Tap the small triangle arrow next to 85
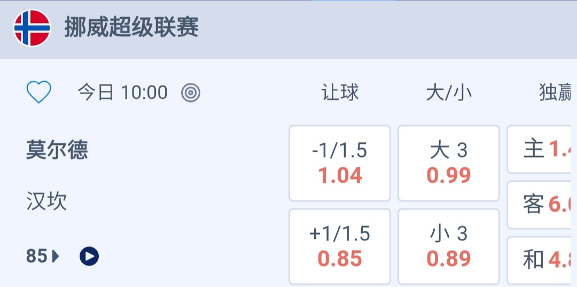 pyautogui.click(x=56, y=257)
